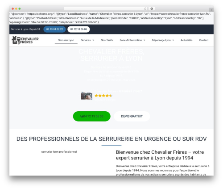Open the Zone d'intervention menu
This screenshot has height=189, width=223.
(131, 40)
